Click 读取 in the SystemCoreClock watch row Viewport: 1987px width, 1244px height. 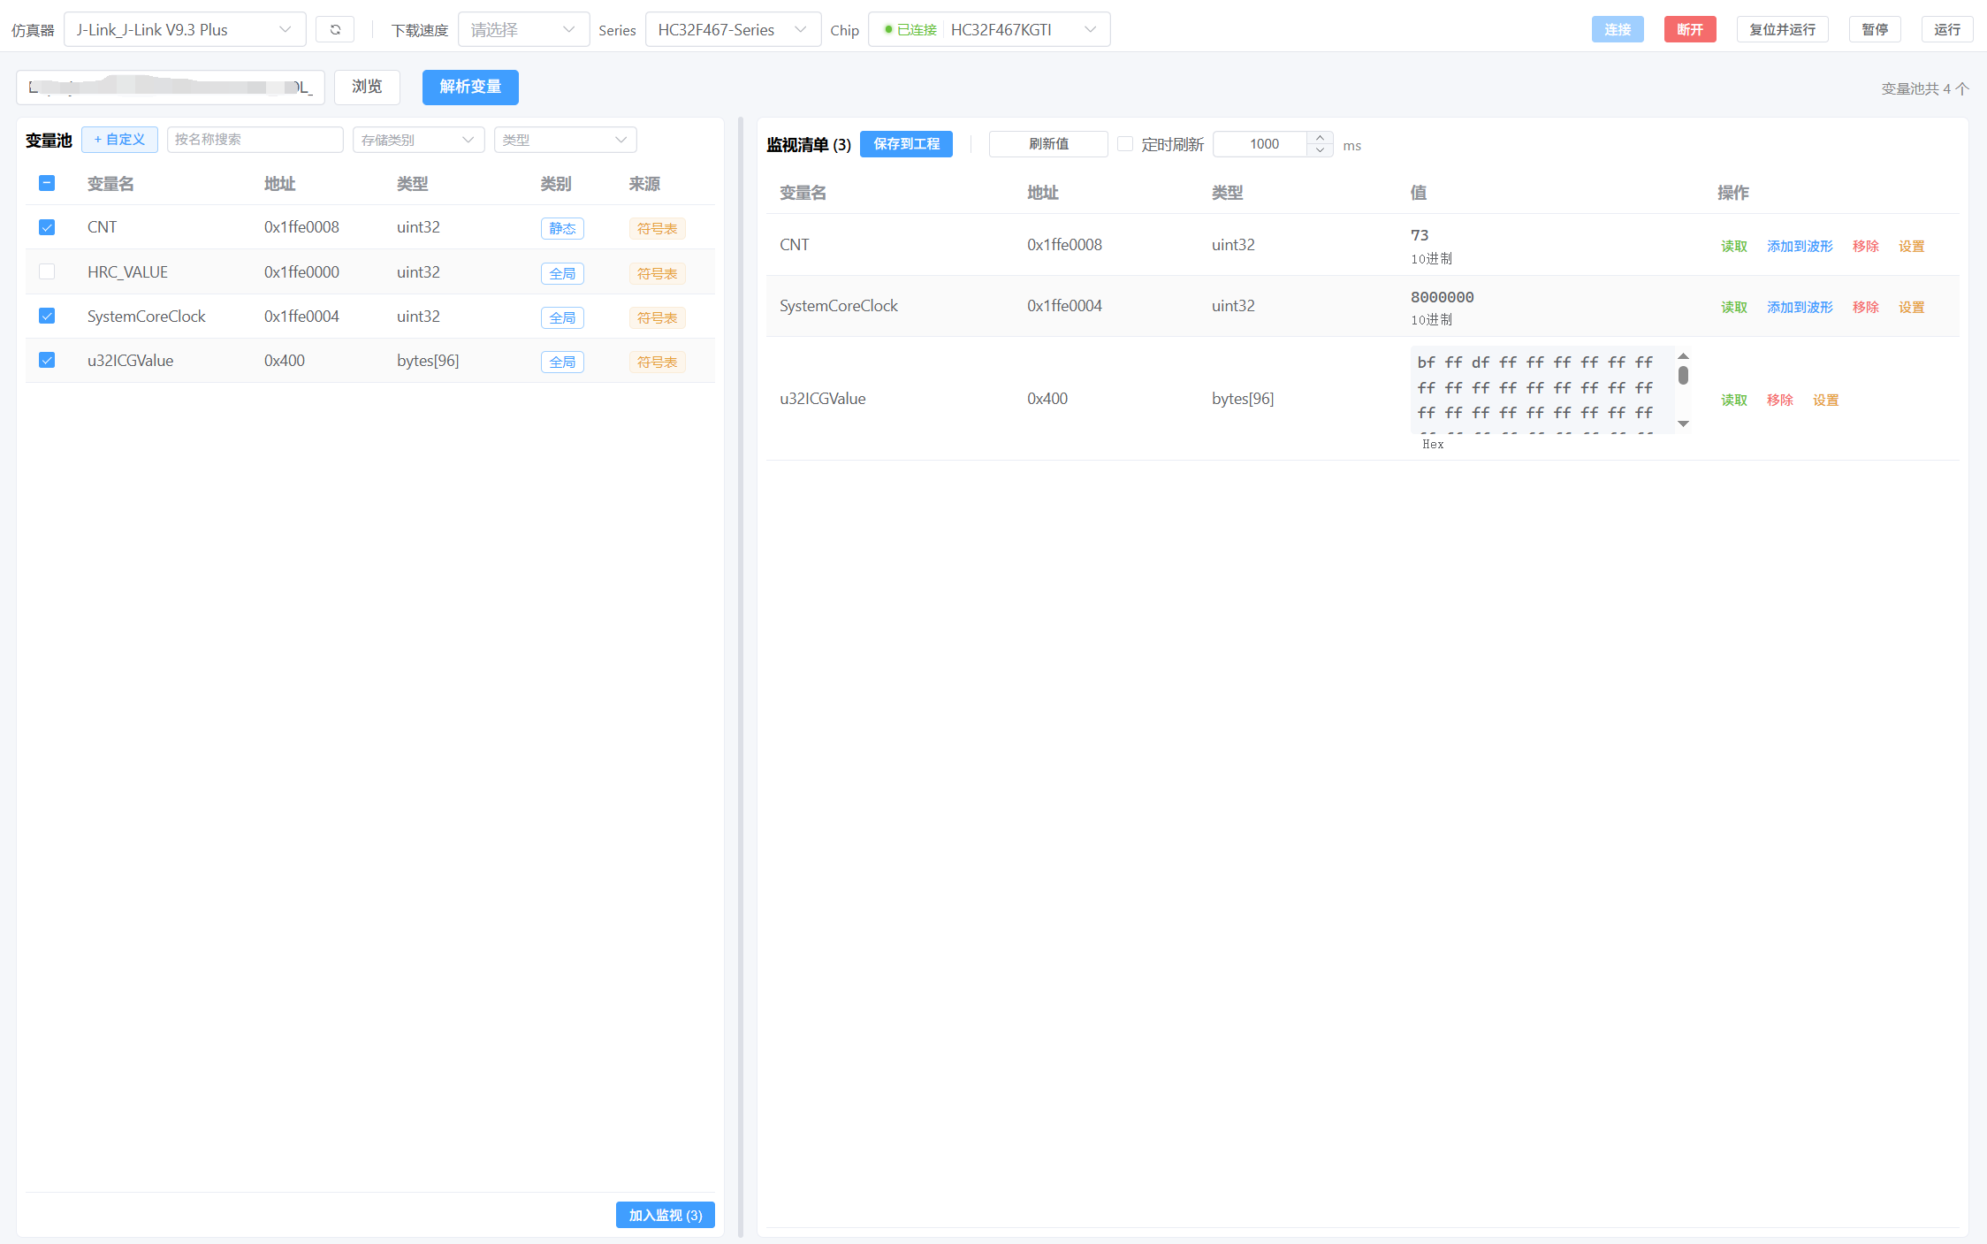(1734, 307)
